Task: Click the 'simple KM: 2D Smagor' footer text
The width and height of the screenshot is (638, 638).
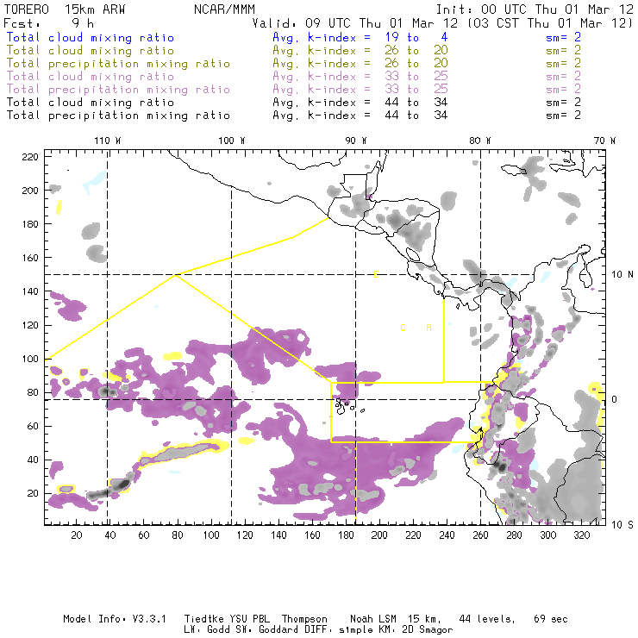Action: coord(396,629)
